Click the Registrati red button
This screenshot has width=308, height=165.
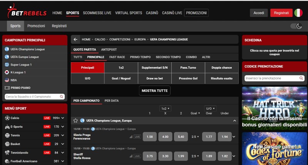coord(281,13)
